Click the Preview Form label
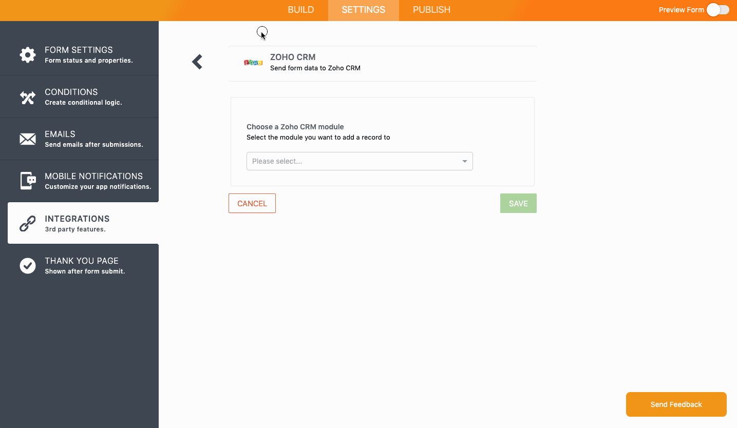Screen dimensions: 737x428 [x=681, y=10]
